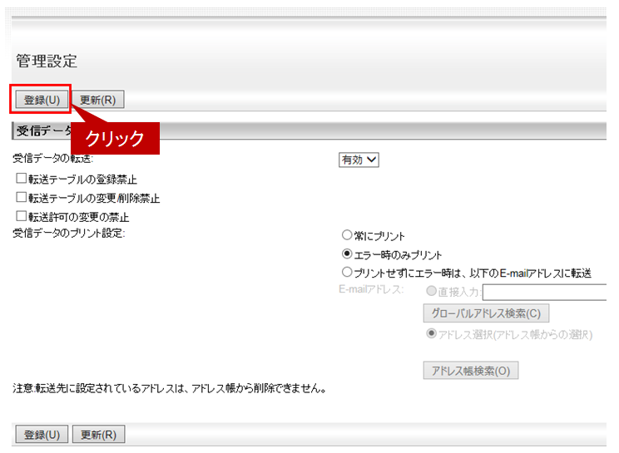The width and height of the screenshot is (619, 453).
Task: Click the 管理設定 page heading
Action: tap(47, 61)
